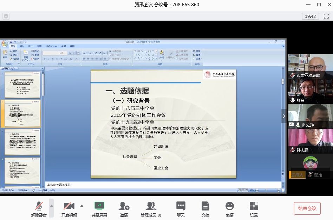Select 孙志建 participant video tile
Image resolution: width=333 pixels, height=220 pixels.
click(x=311, y=141)
